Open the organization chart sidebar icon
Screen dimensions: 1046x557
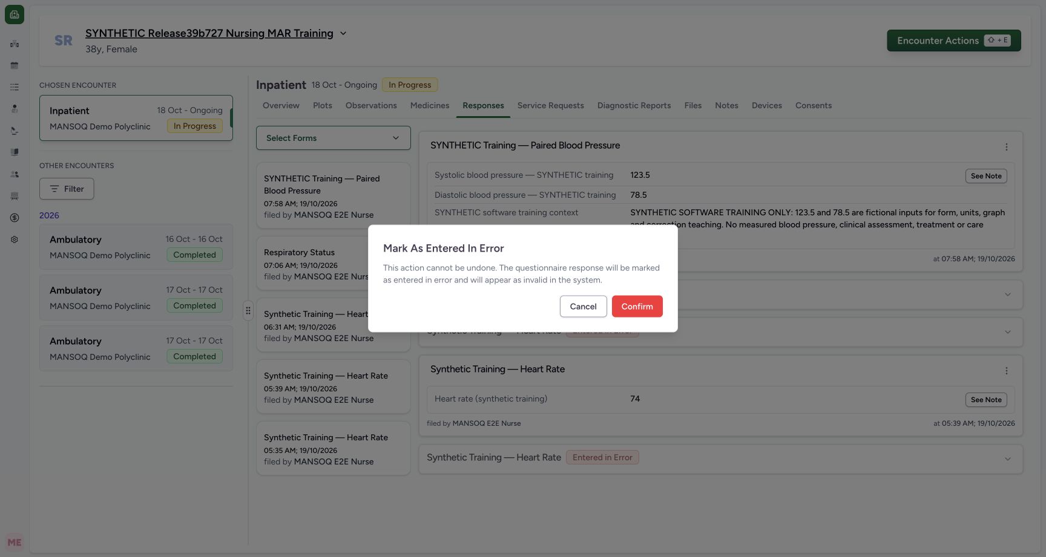click(x=15, y=44)
